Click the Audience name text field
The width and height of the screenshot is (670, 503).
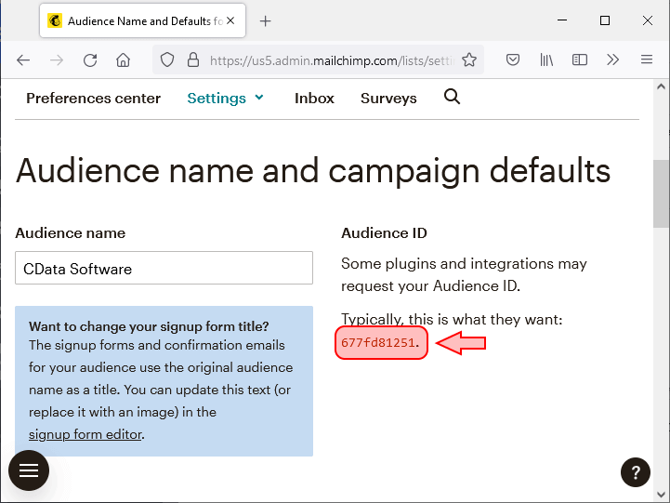[x=164, y=269]
